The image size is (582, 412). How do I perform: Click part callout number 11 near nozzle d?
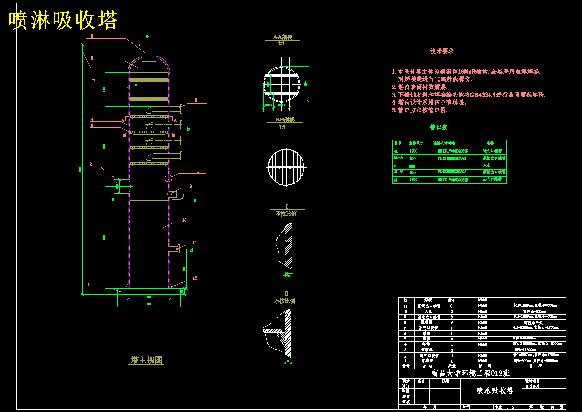(194, 243)
